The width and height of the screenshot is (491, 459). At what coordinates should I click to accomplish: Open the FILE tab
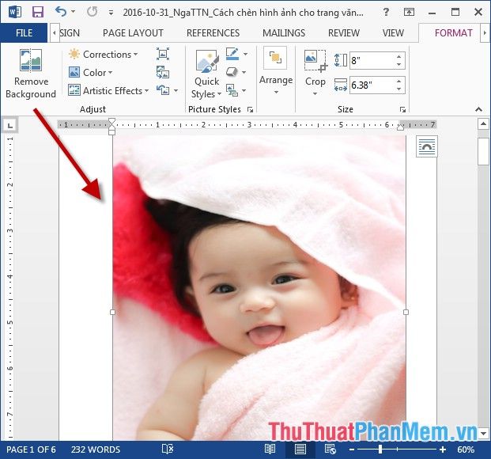[24, 33]
